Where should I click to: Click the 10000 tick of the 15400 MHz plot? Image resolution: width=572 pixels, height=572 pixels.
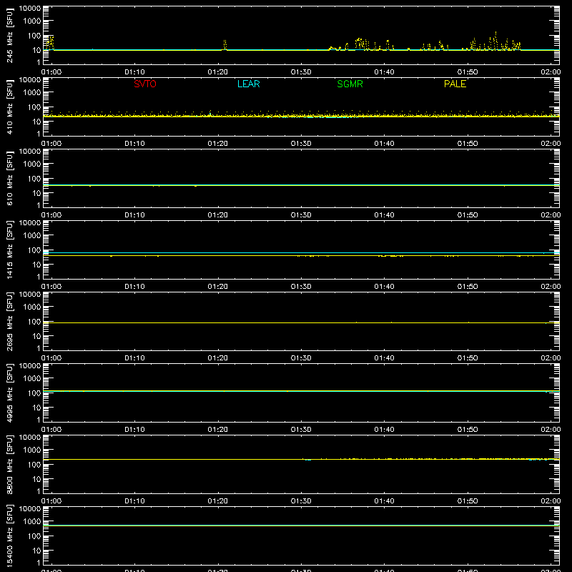(x=30, y=509)
